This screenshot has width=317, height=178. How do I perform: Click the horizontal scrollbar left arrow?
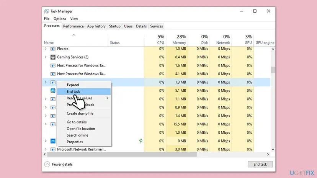pos(45,154)
